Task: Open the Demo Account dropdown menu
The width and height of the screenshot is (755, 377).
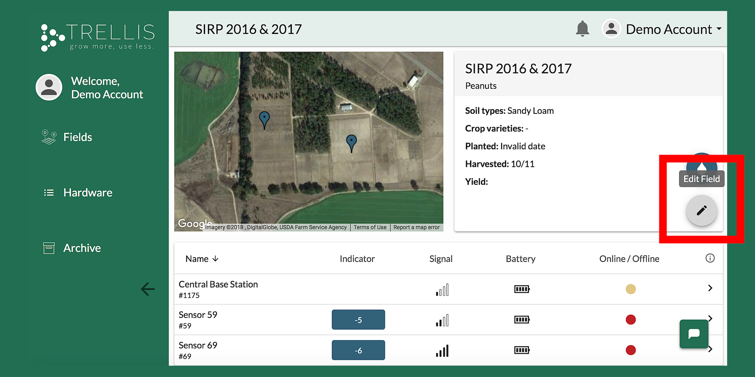Action: pos(669,29)
